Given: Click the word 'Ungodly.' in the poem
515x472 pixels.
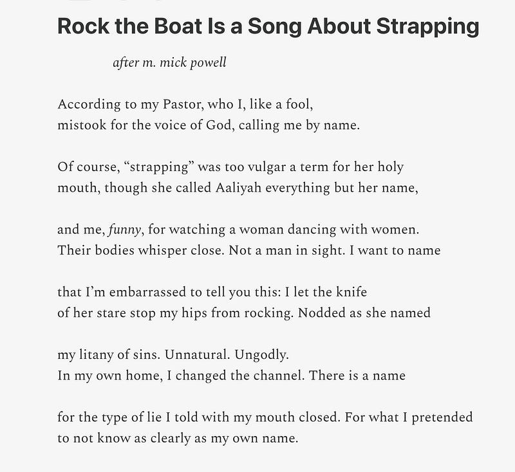Looking at the screenshot, I should click(262, 355).
